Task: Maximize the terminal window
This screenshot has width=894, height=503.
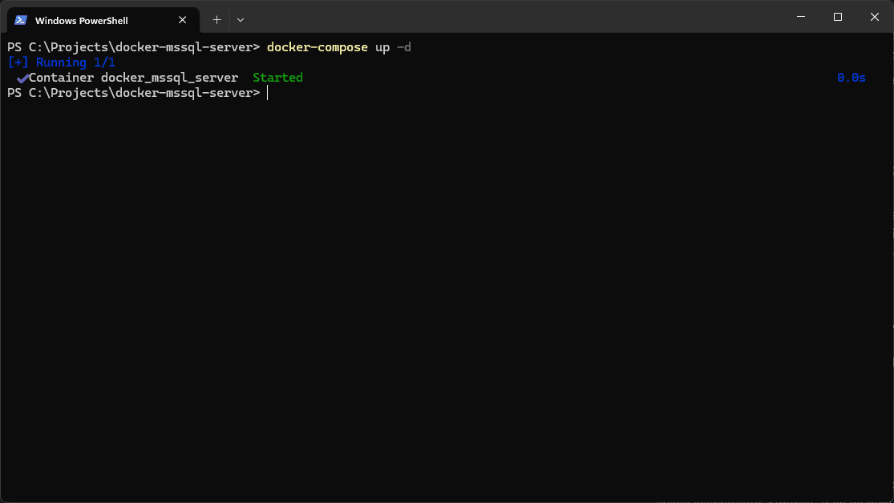Action: click(x=838, y=17)
